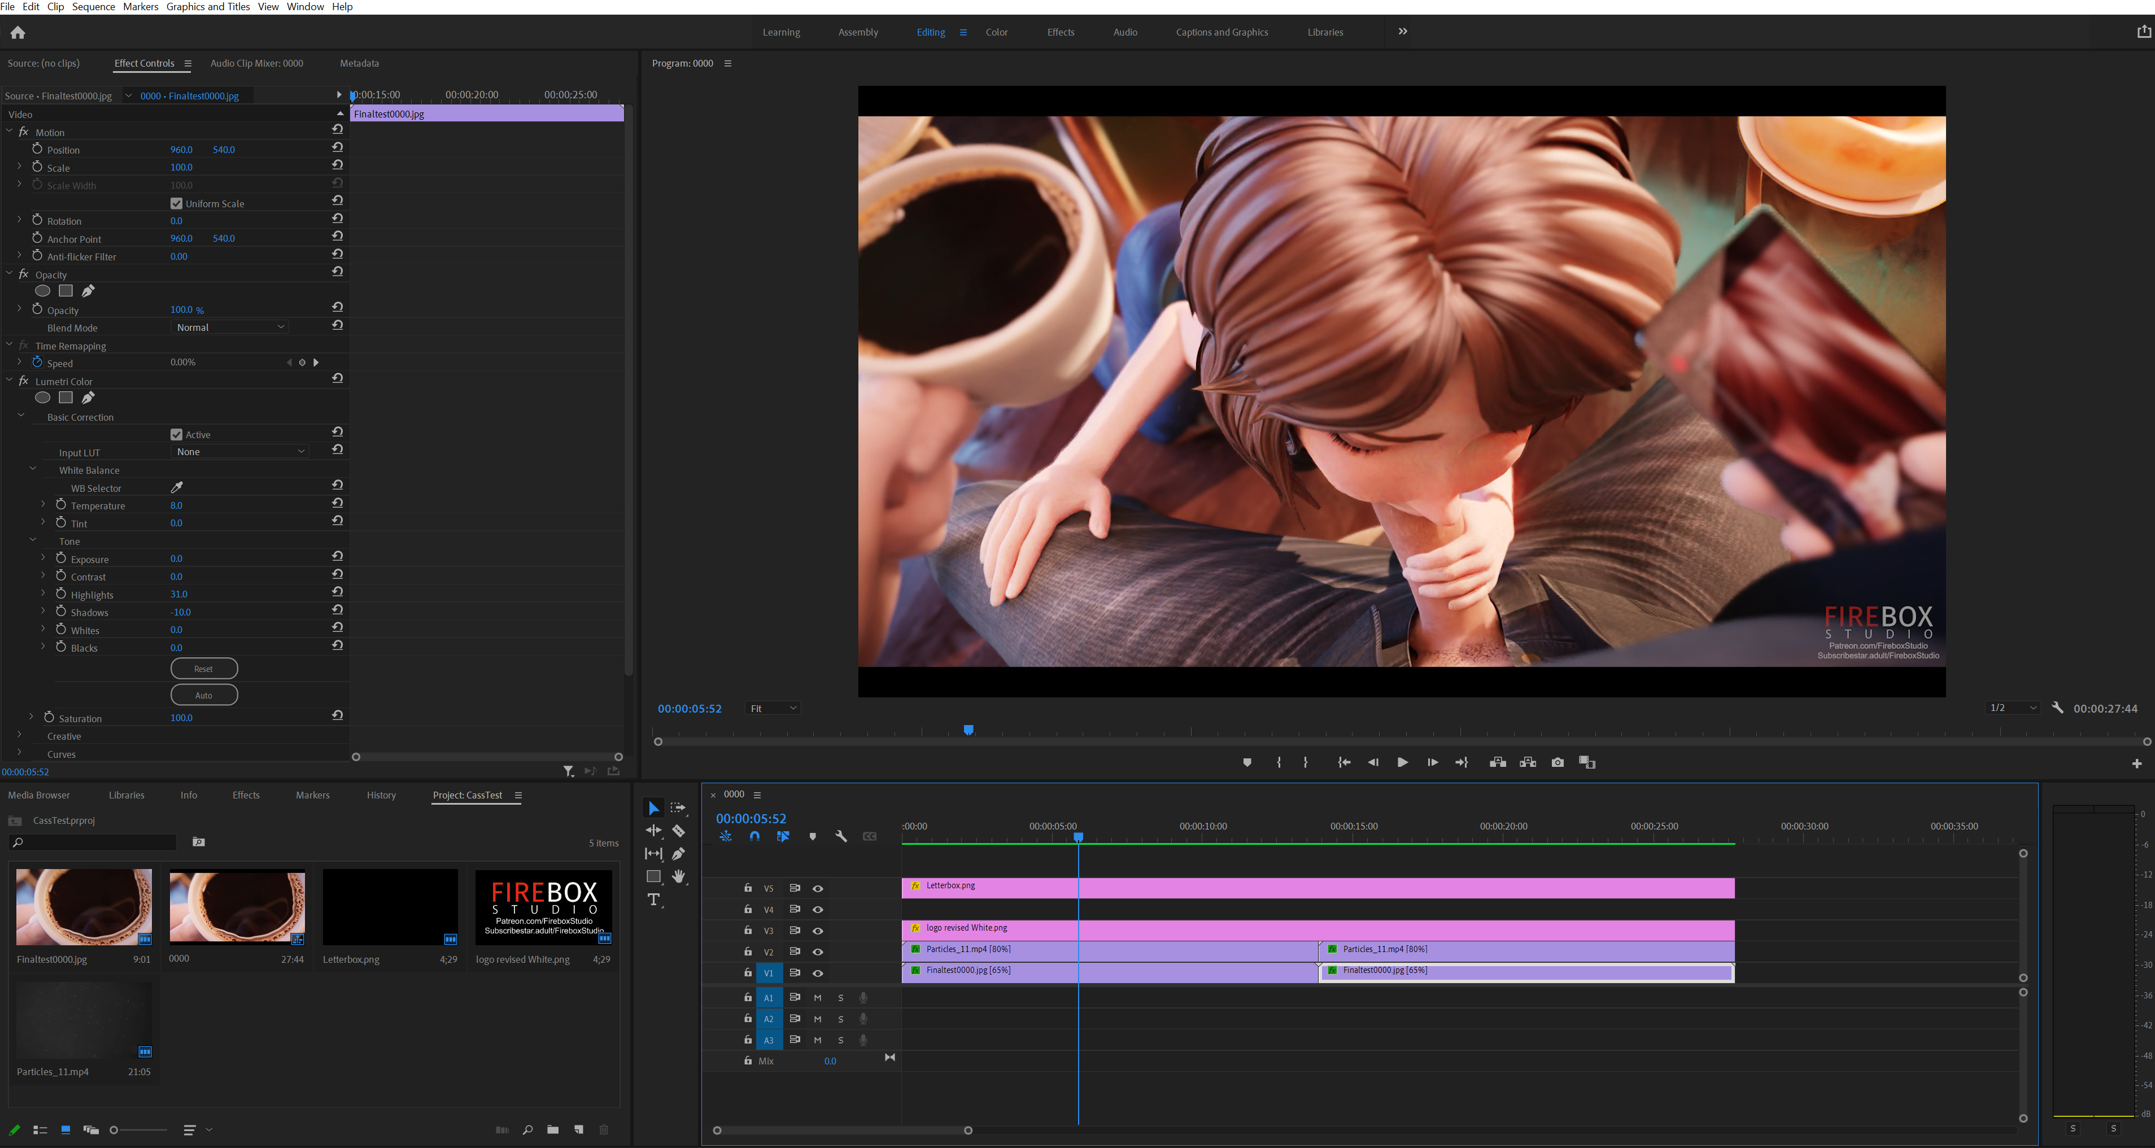Image resolution: width=2155 pixels, height=1148 pixels.
Task: Jump to the Out point
Action: coord(1462,762)
